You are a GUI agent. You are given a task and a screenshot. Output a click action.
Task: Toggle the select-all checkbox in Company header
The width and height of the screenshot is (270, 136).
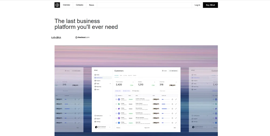tap(116, 96)
